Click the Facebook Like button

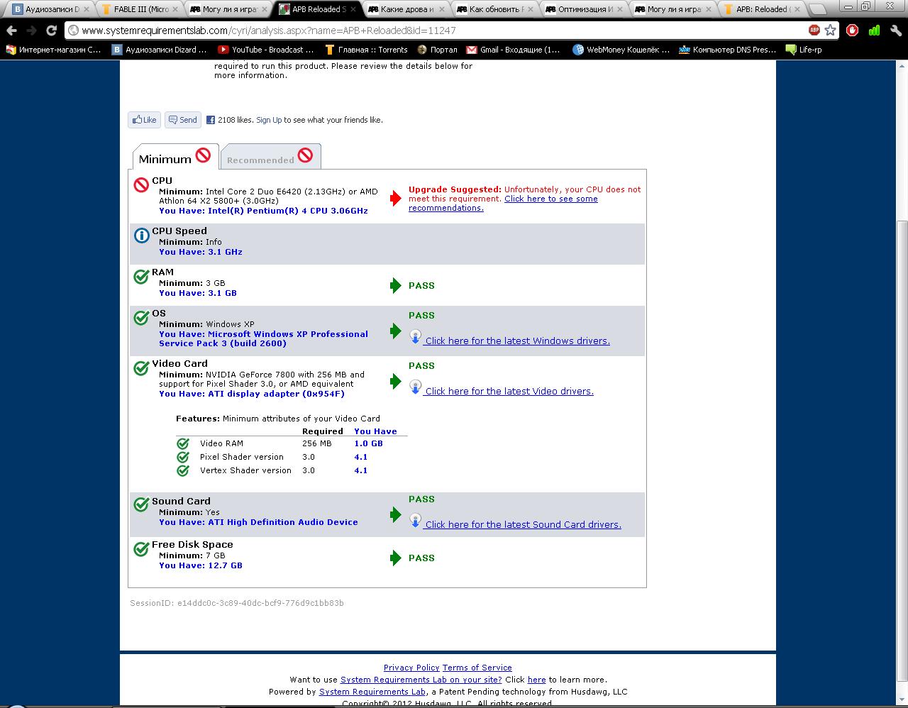tap(145, 120)
